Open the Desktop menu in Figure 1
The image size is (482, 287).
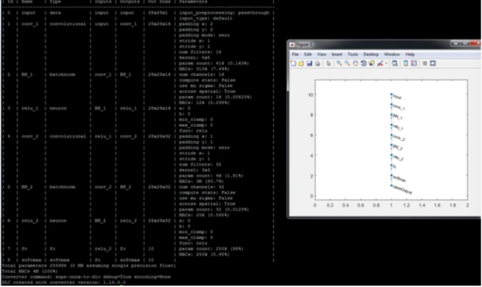(x=371, y=54)
